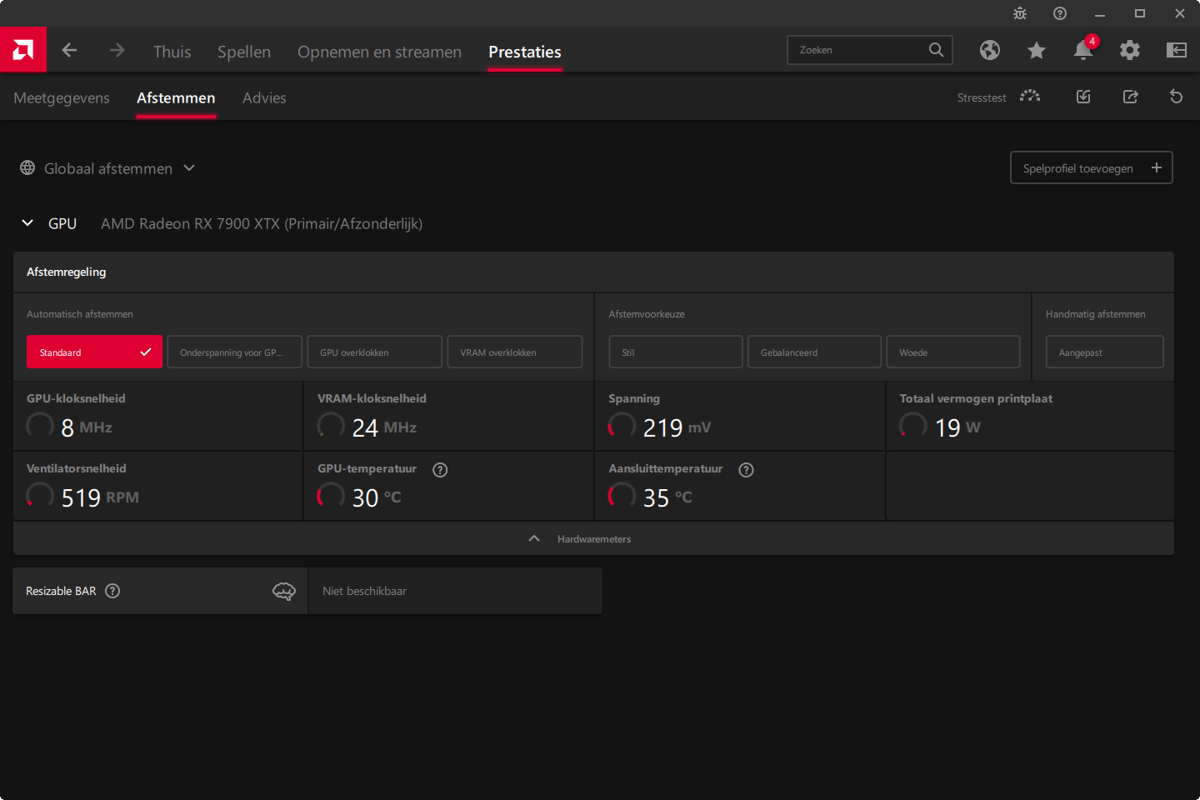Viewport: 1200px width, 800px height.
Task: Minimize the window
Action: click(1100, 13)
